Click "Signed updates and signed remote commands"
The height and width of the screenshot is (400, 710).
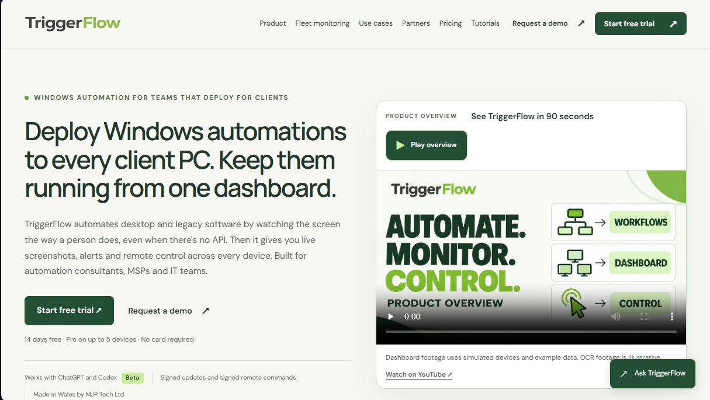pyautogui.click(x=228, y=378)
